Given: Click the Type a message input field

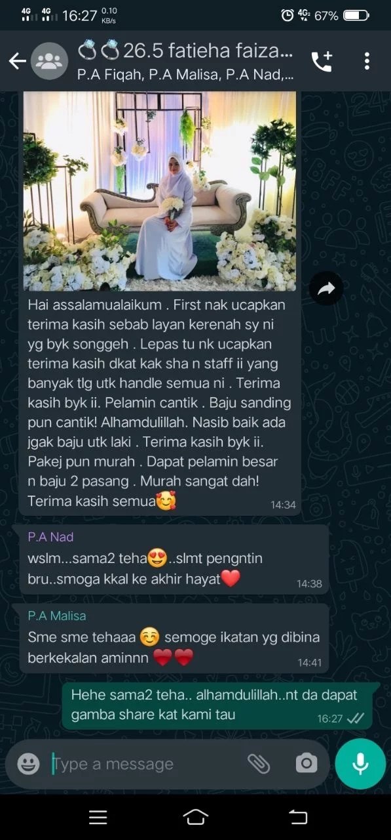Looking at the screenshot, I should pyautogui.click(x=144, y=764).
